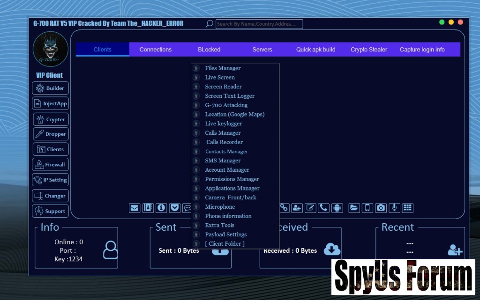
Task: Click the Android robot icon in bottom toolbar
Action: pyautogui.click(x=337, y=208)
